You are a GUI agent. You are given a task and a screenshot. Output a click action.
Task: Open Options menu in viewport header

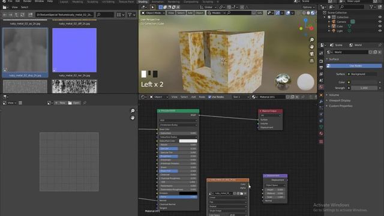pos(308,7)
